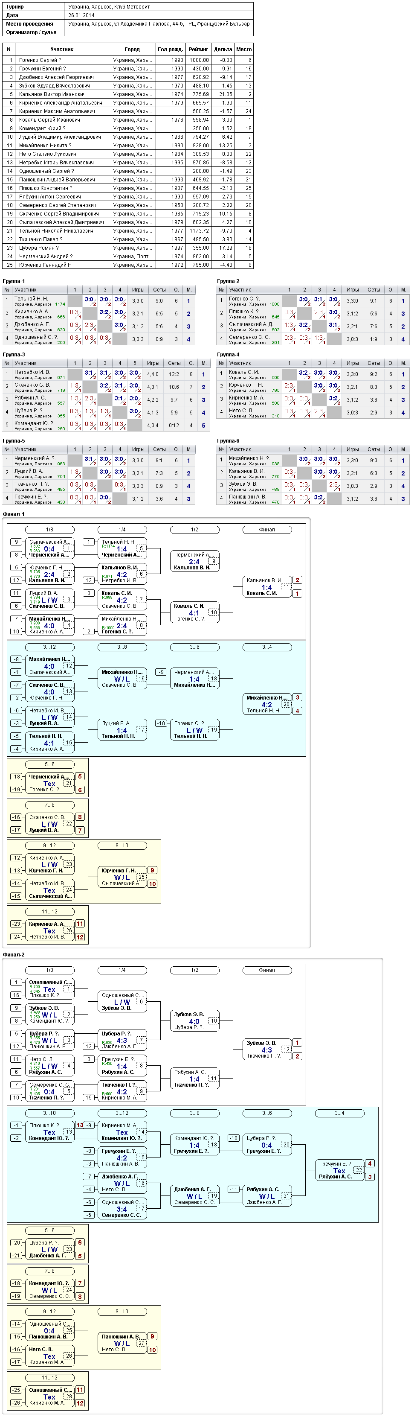
Task: Click the Группа-4 heading
Action: 228,355
